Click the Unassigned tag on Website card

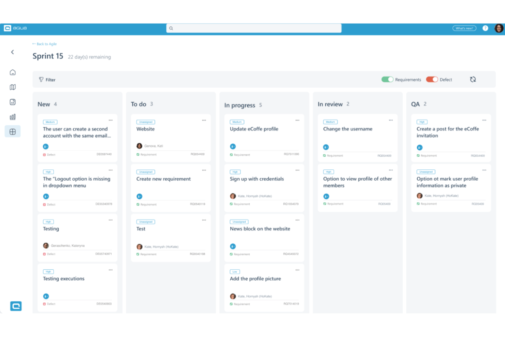pos(146,122)
